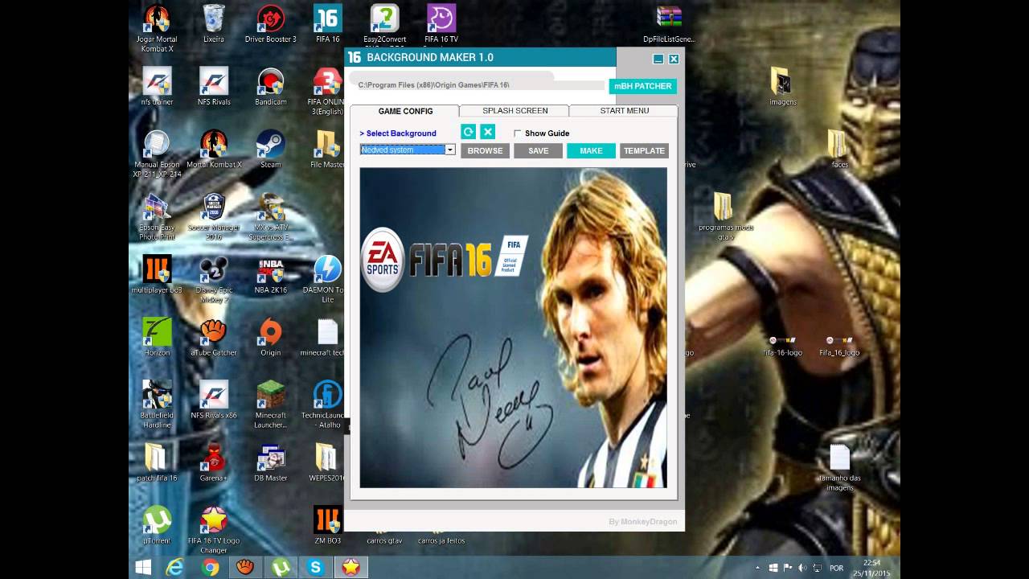Open Google Chrome from the taskbar
This screenshot has height=579, width=1029.
pyautogui.click(x=211, y=568)
